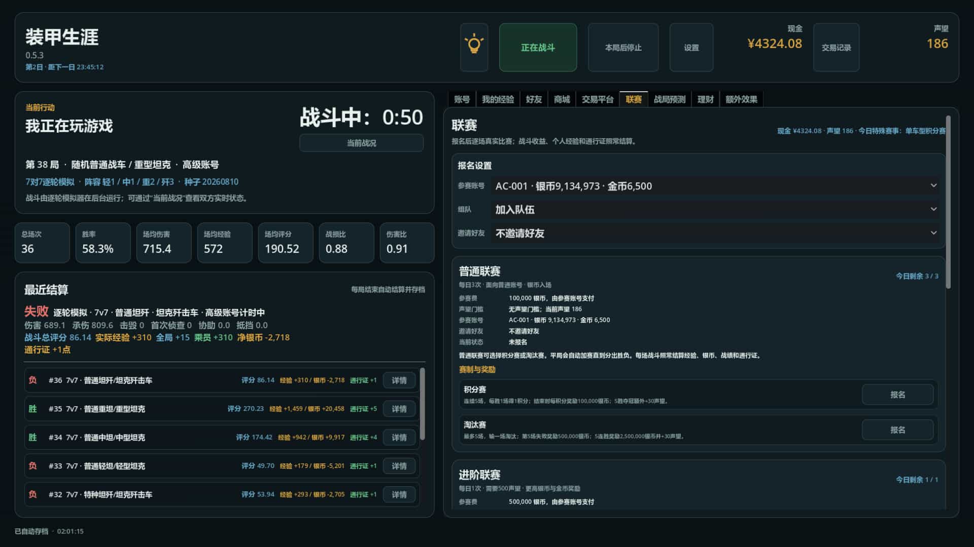Open 交易记录 transaction records

point(836,47)
